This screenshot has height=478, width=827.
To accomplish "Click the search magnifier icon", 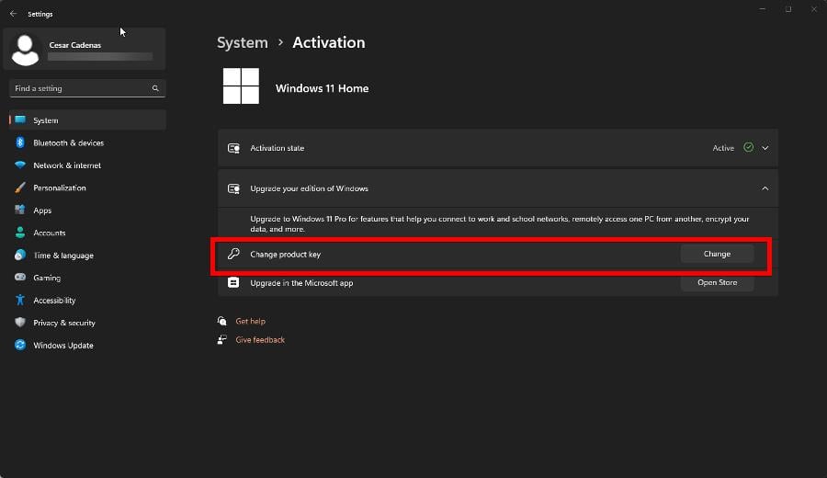I will point(155,88).
